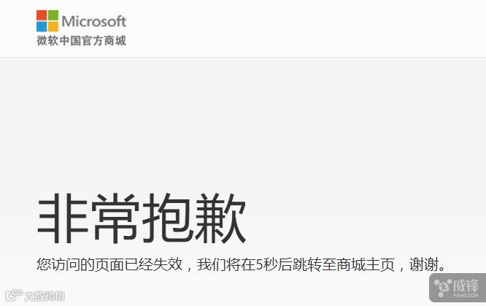
Task: Click the Microsoft four-color square logo
Action: (47, 21)
